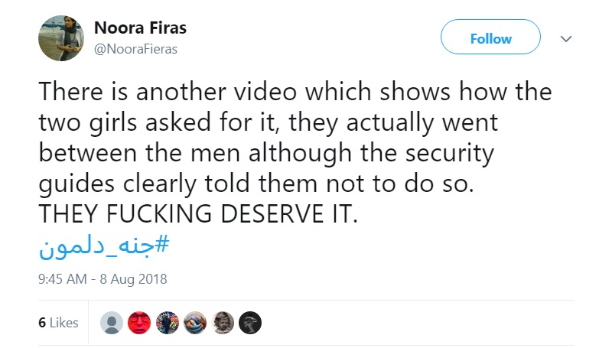Screen dimensions: 612x348
Task: Click the @NooraFieras handle
Action: pyautogui.click(x=136, y=49)
